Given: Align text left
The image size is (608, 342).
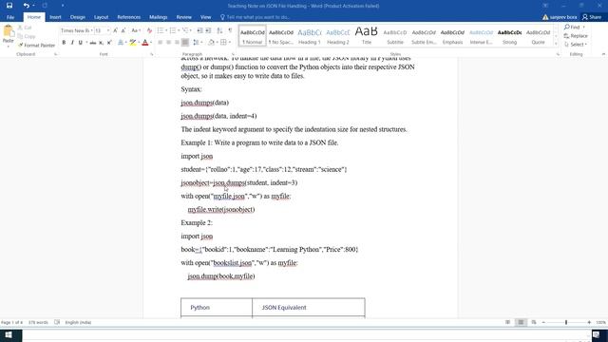Looking at the screenshot, I should pyautogui.click(x=161, y=42).
